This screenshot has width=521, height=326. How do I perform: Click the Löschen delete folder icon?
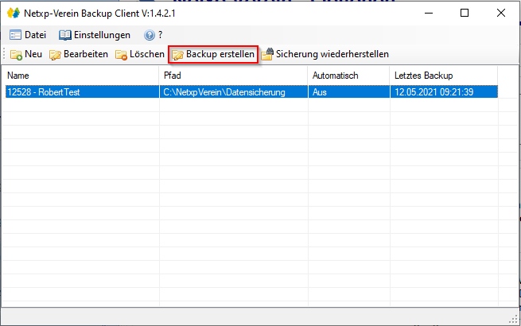click(121, 55)
